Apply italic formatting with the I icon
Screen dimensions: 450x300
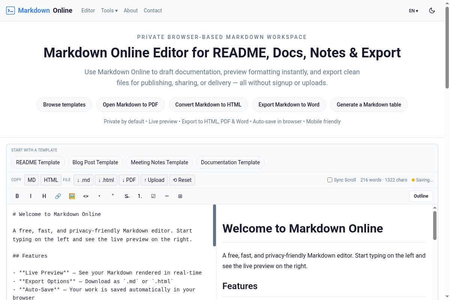(x=31, y=196)
